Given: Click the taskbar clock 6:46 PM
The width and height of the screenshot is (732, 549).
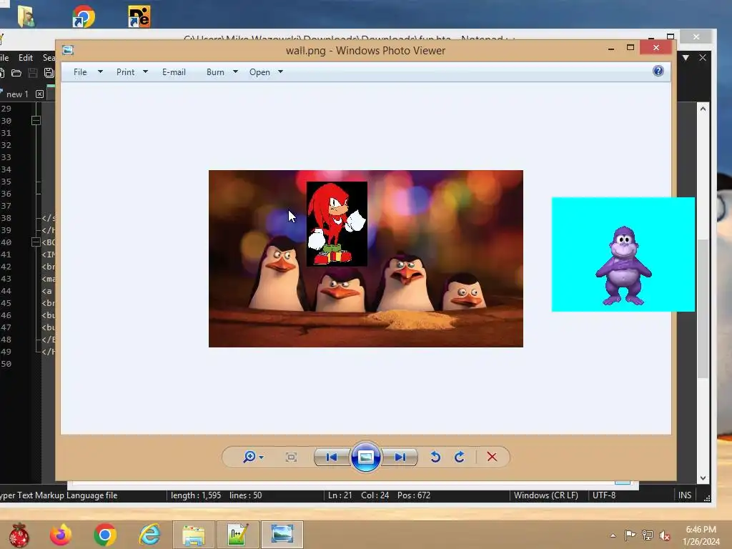Looking at the screenshot, I should click(x=701, y=530).
